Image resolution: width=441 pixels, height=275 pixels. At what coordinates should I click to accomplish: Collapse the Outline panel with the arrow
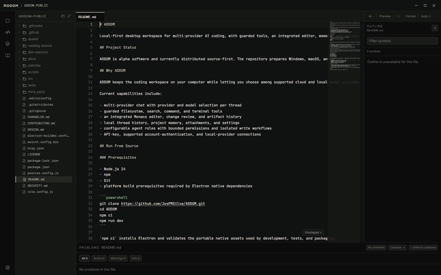pos(435,28)
